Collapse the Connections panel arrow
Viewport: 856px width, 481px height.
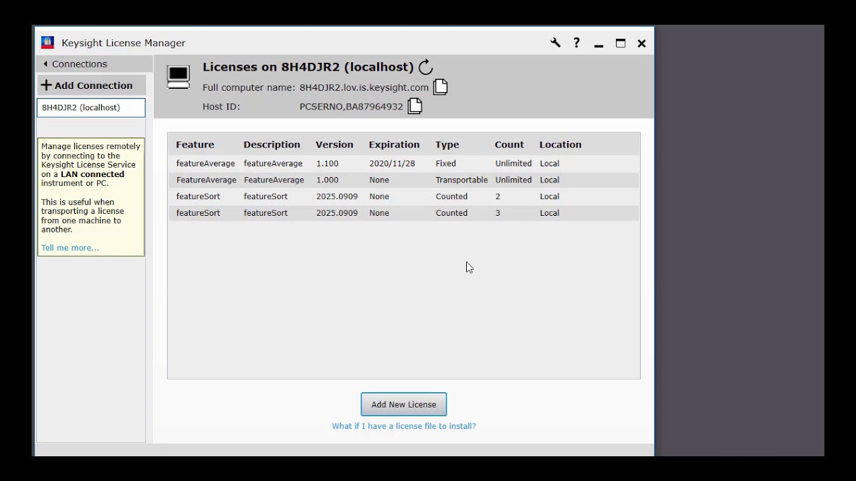45,64
